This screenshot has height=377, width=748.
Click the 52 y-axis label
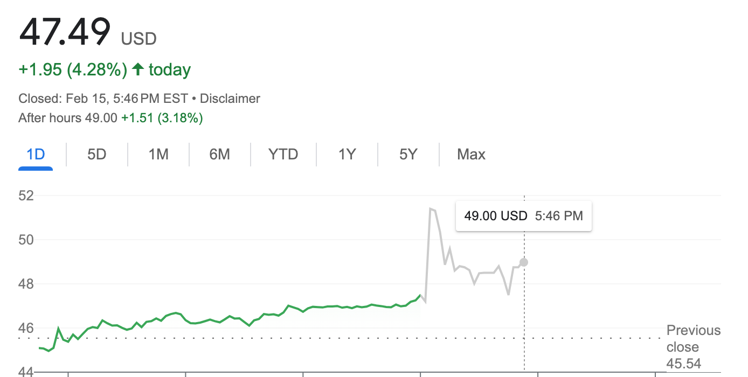[x=26, y=196]
